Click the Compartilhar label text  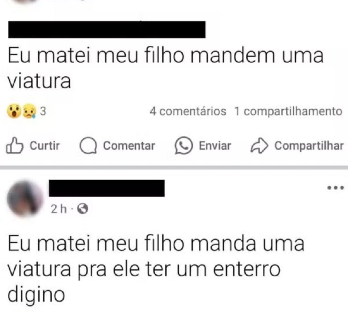click(x=309, y=146)
